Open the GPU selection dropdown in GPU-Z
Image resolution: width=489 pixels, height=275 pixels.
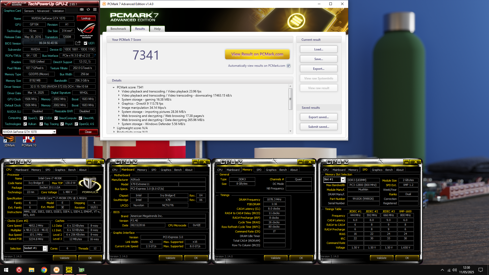tap(54, 132)
